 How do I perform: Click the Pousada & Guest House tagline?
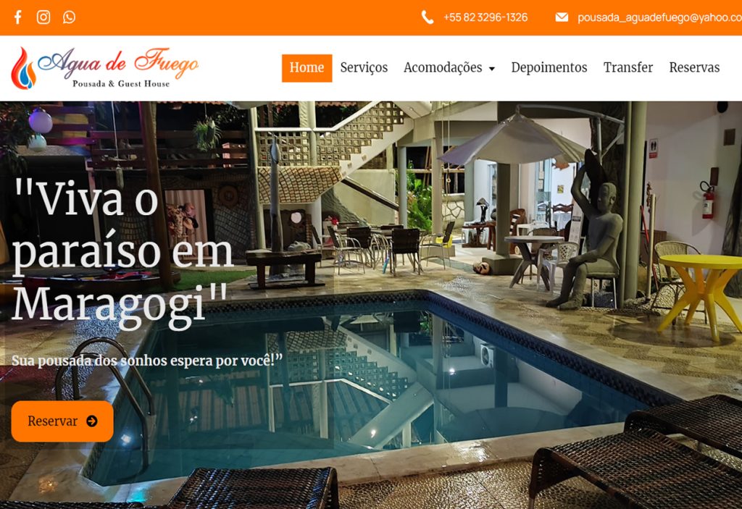pos(121,84)
